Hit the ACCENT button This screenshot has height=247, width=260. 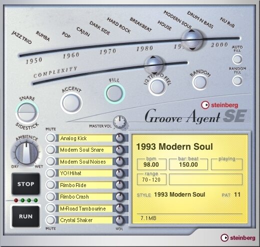point(71,103)
